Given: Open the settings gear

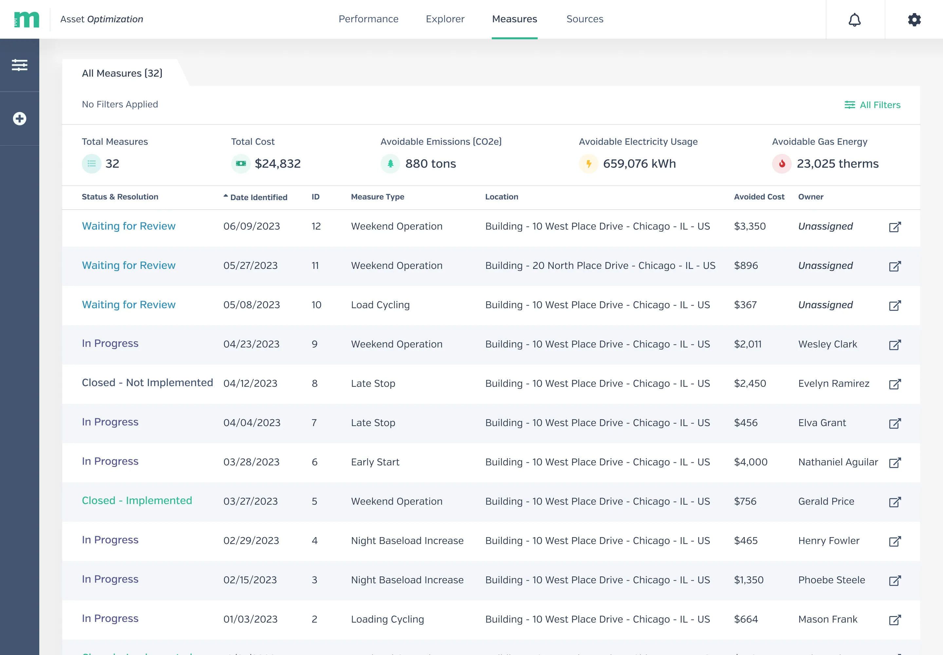Looking at the screenshot, I should (x=914, y=20).
